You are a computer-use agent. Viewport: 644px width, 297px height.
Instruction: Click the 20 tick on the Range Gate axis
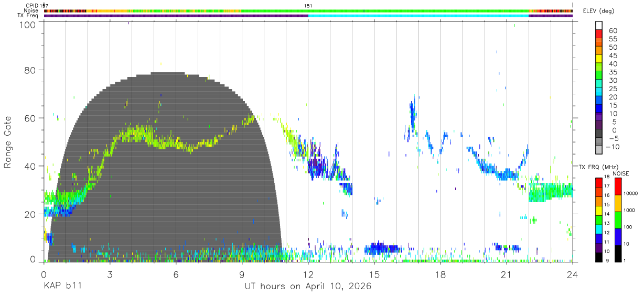30,214
